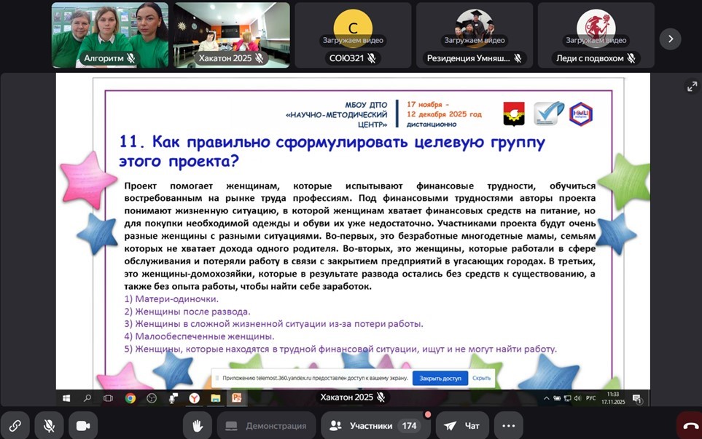The height and width of the screenshot is (439, 702).
Task: Toggle the camera in the bottom toolbar
Action: (83, 426)
